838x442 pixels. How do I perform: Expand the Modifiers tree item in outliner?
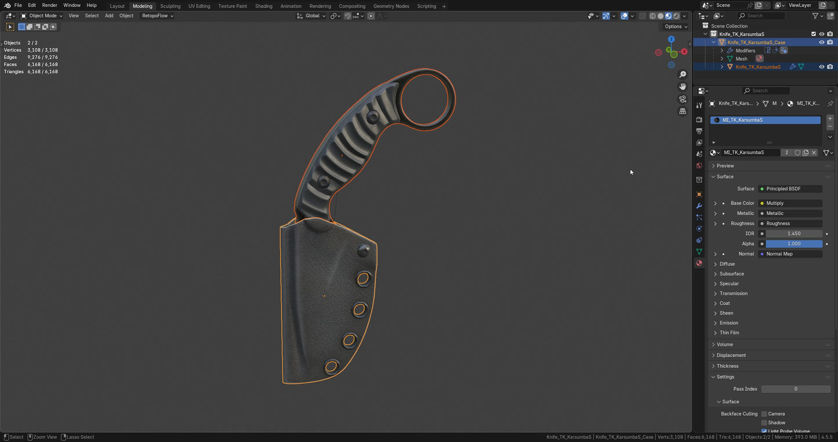pyautogui.click(x=722, y=50)
